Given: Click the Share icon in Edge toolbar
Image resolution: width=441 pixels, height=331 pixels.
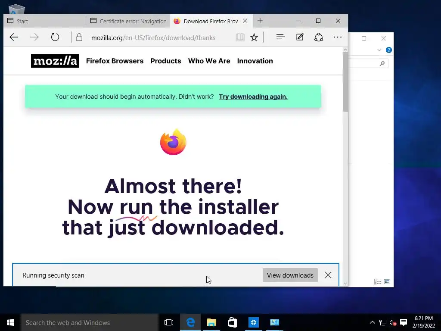Looking at the screenshot, I should pyautogui.click(x=318, y=37).
